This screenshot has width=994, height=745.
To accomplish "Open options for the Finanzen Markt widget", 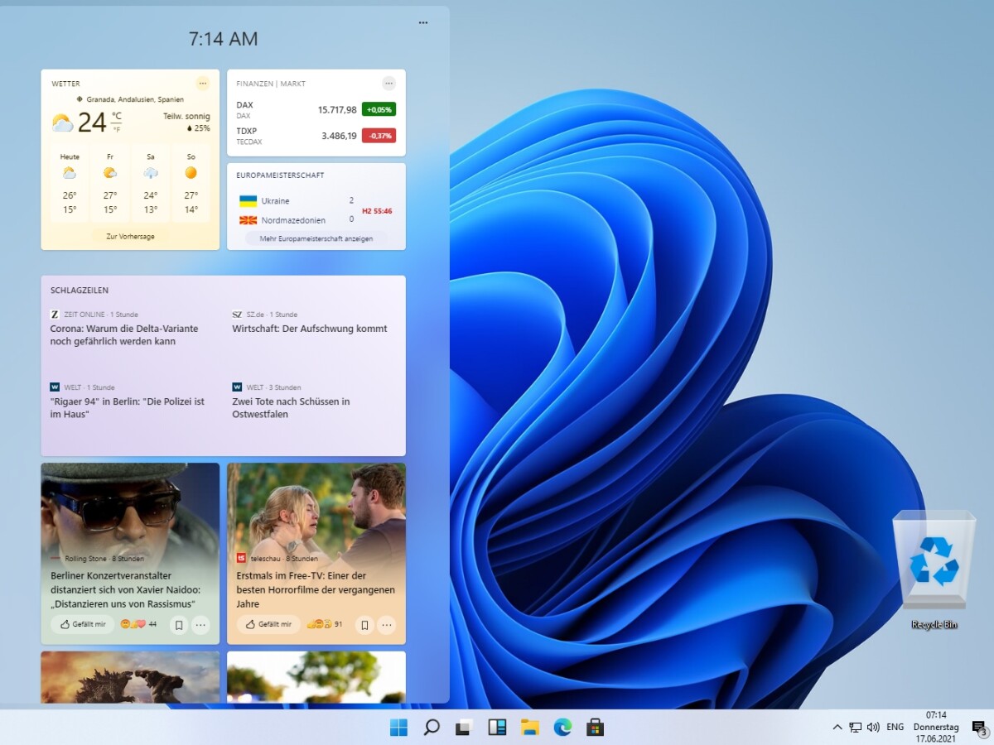I will (x=388, y=83).
